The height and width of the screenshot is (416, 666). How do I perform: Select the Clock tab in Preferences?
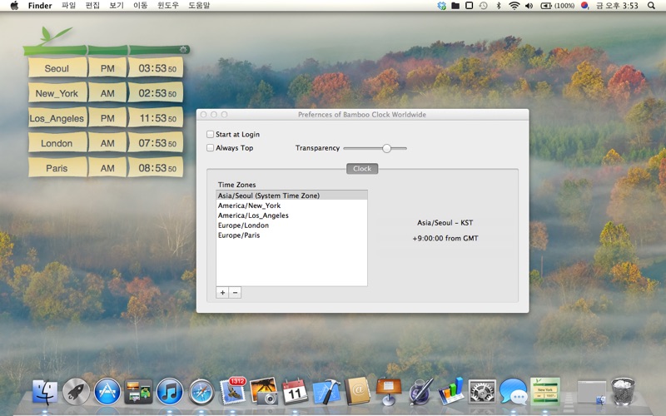coord(362,169)
